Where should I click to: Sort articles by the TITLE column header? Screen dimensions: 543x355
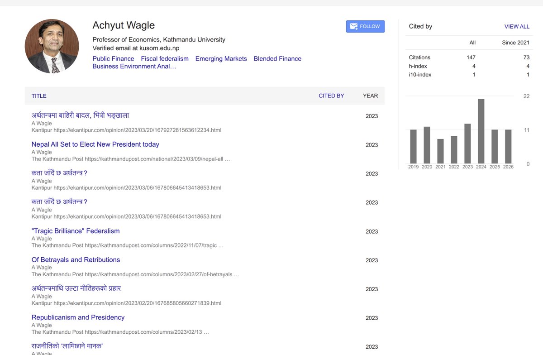[x=39, y=96]
